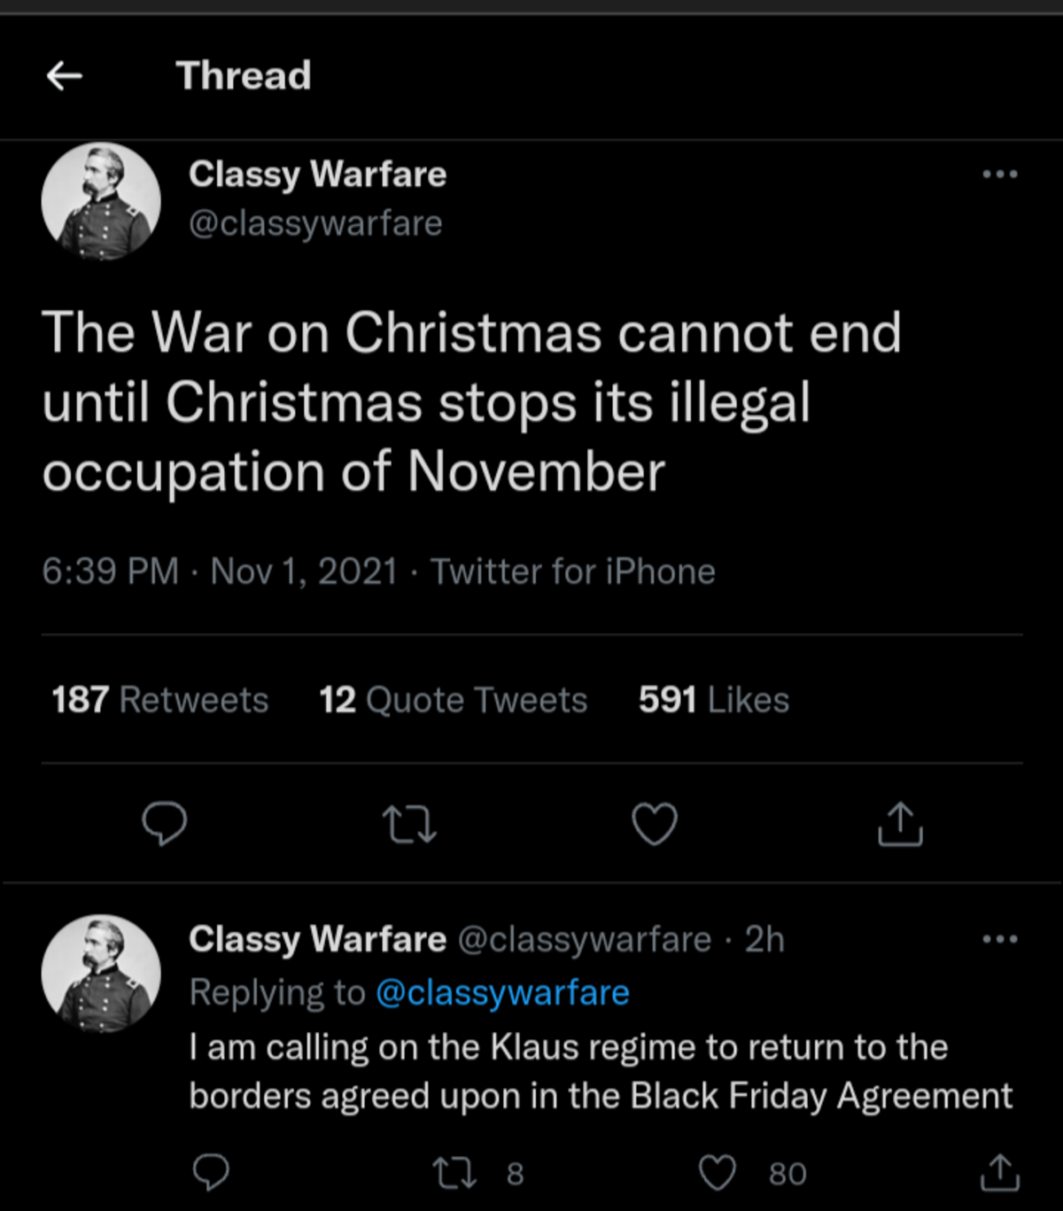
Task: Open Classy Warfare profile picture on main tweet
Action: click(x=101, y=201)
